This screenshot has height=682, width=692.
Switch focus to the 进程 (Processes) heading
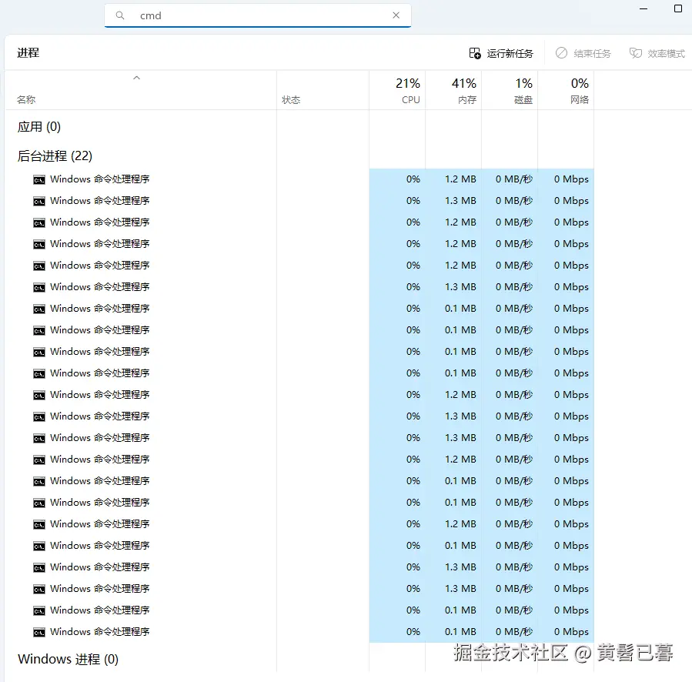click(29, 53)
